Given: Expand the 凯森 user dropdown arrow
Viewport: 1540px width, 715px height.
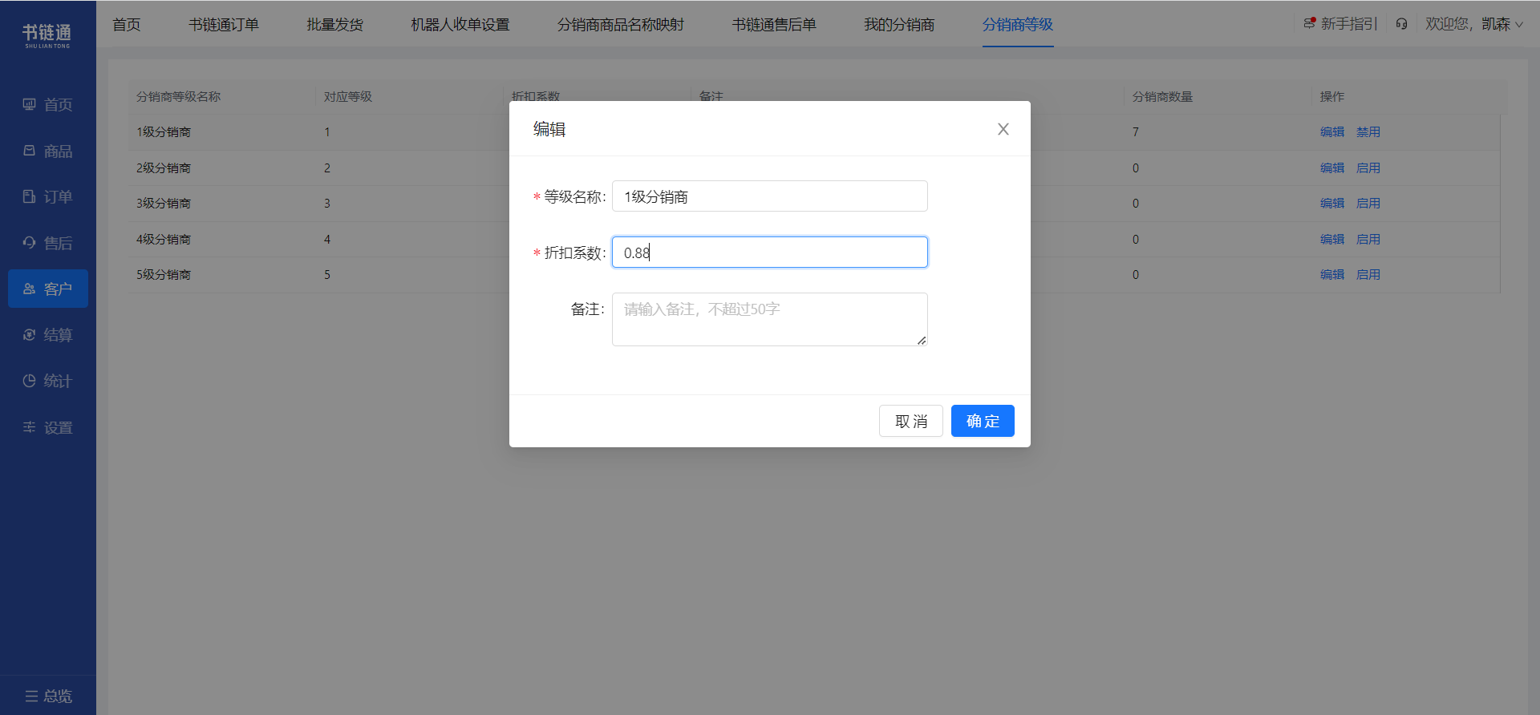Looking at the screenshot, I should pos(1519,25).
